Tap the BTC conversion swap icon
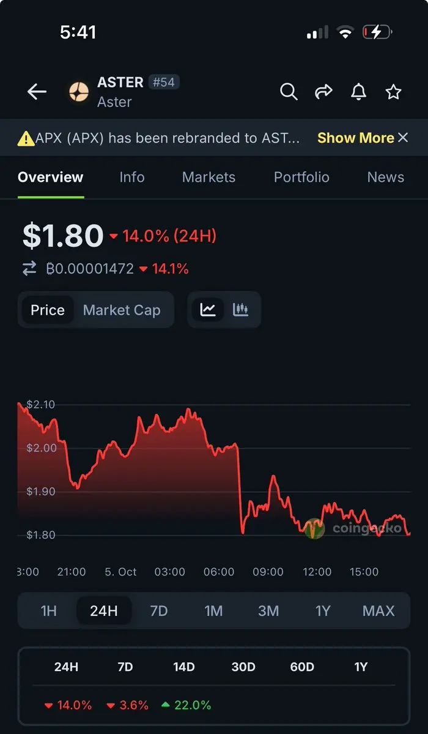Screen dimensions: 428x734 click(29, 269)
